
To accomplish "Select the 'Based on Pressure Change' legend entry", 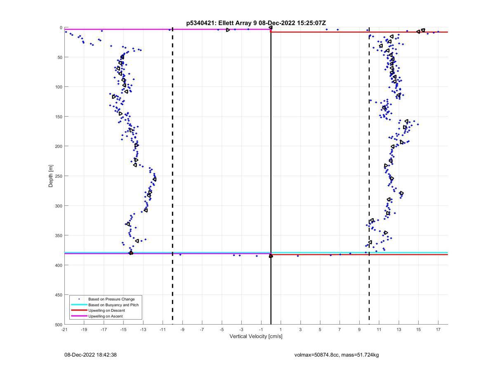I will (111, 299).
